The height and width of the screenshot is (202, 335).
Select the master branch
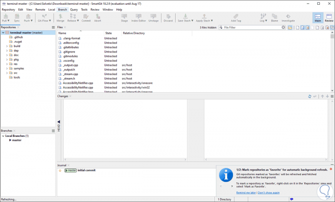pyautogui.click(x=17, y=140)
